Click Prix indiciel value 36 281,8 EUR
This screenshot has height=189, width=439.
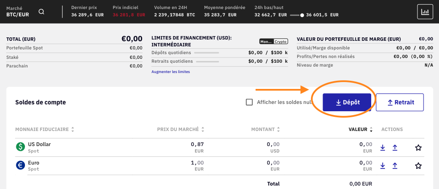click(129, 15)
